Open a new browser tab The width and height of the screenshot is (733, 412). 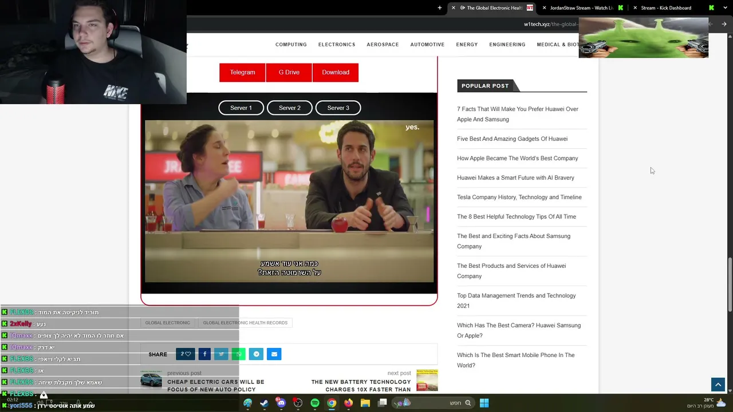pyautogui.click(x=440, y=8)
